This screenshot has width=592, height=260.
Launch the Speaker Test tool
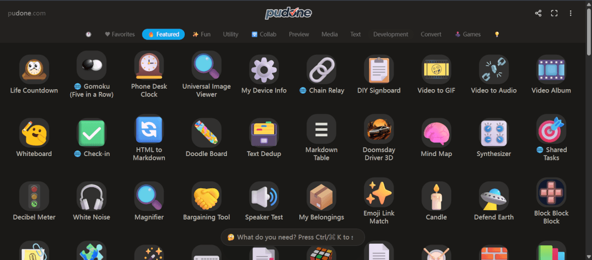264,196
